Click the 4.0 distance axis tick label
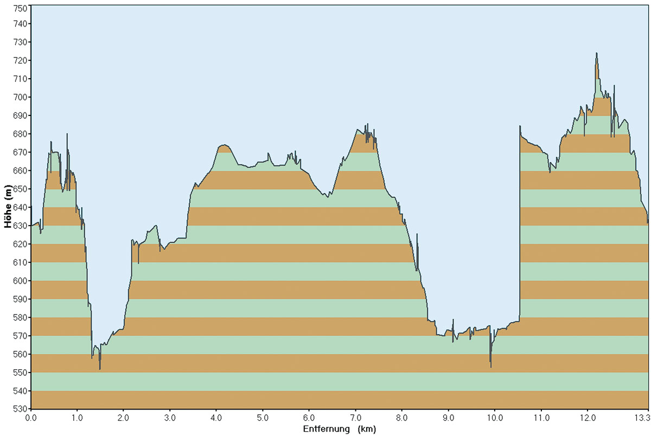Image resolution: width=651 pixels, height=436 pixels. tap(216, 418)
